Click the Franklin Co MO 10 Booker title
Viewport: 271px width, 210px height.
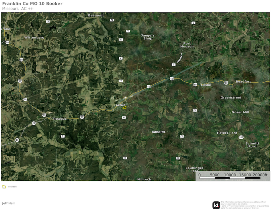(x=32, y=4)
